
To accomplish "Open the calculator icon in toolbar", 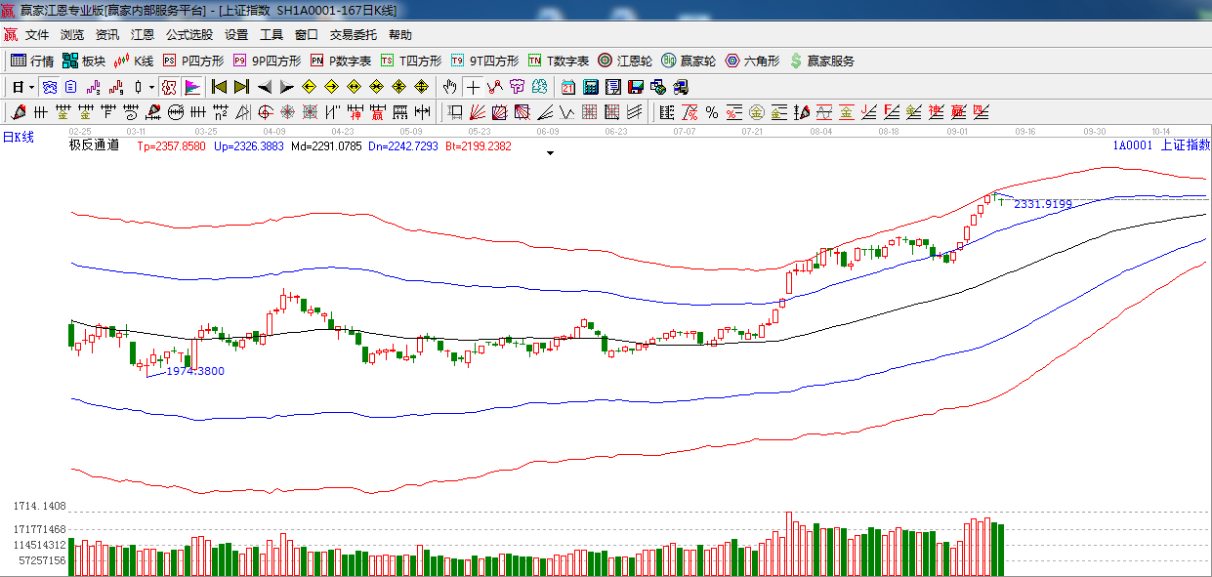I will pos(590,87).
